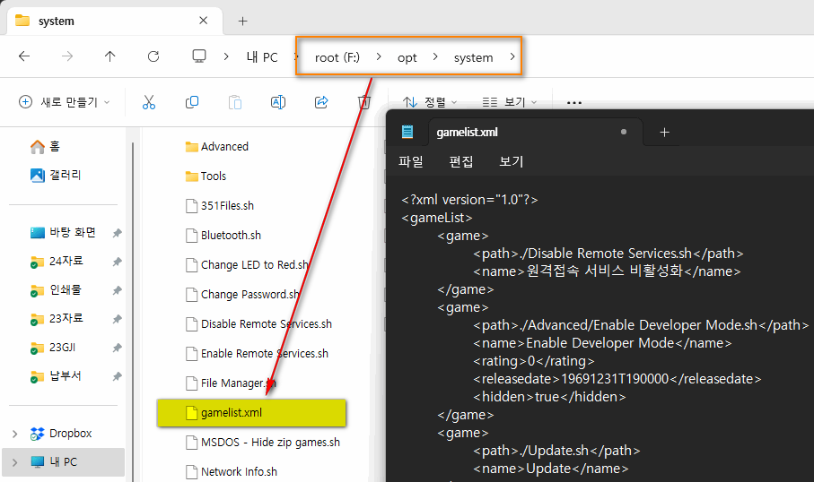Click the pin icon beside 인쇄물
Image resolution: width=814 pixels, height=482 pixels.
(x=117, y=290)
